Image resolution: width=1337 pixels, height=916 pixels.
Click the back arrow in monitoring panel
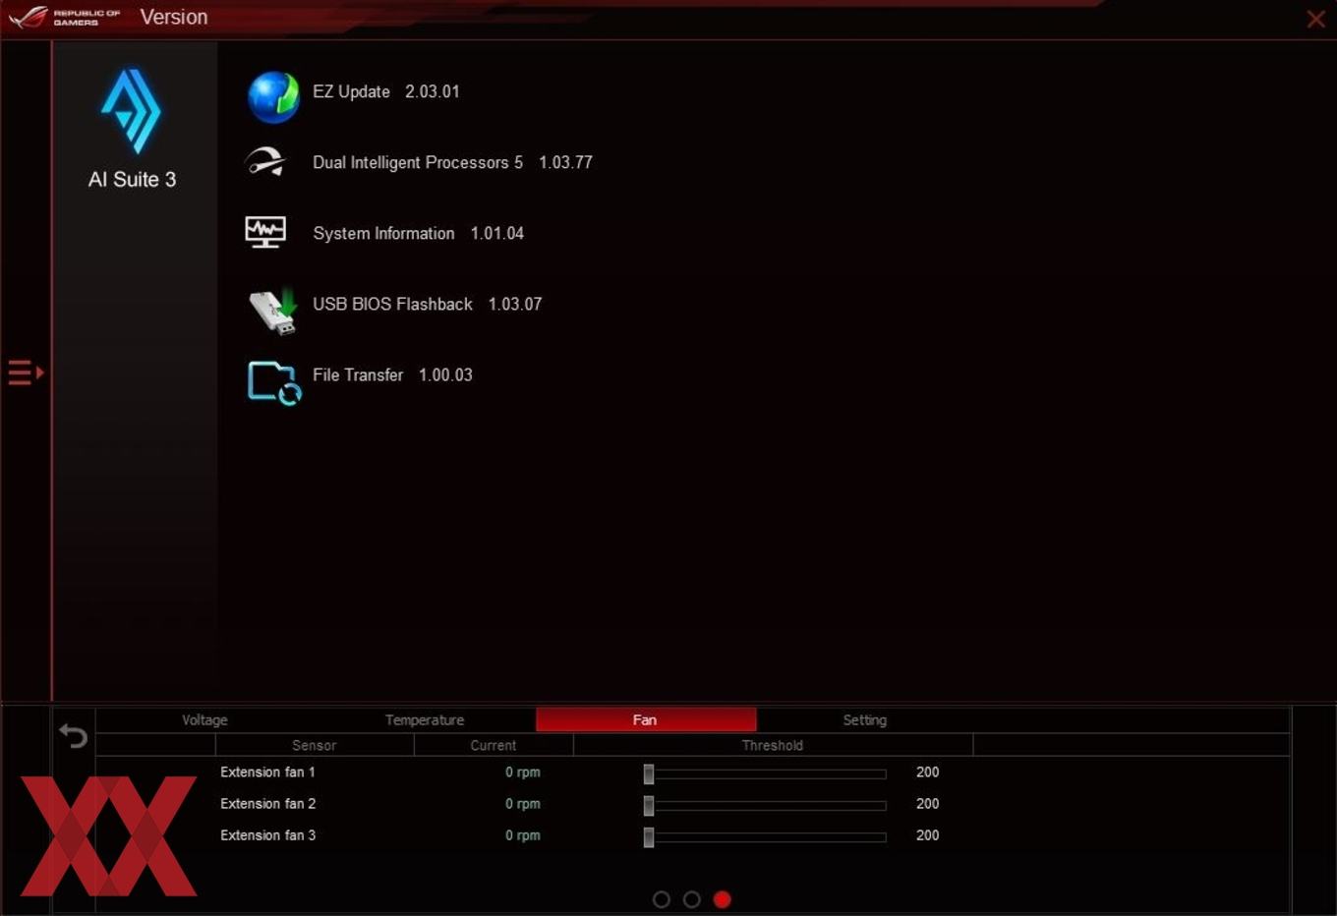(74, 735)
